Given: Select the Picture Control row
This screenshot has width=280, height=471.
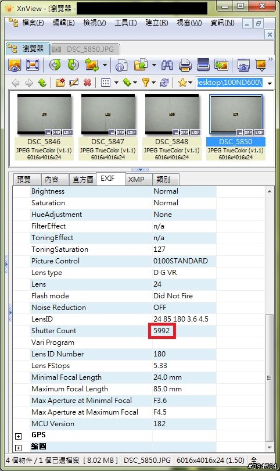Looking at the screenshot, I should tap(123, 261).
